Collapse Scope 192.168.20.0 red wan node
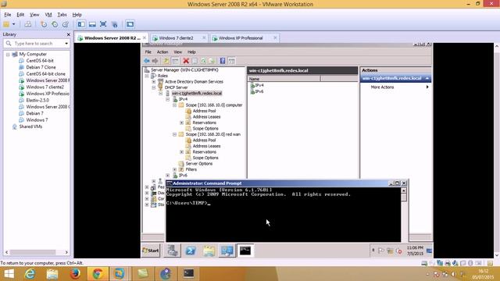This screenshot has height=281, width=500. pos(175,134)
